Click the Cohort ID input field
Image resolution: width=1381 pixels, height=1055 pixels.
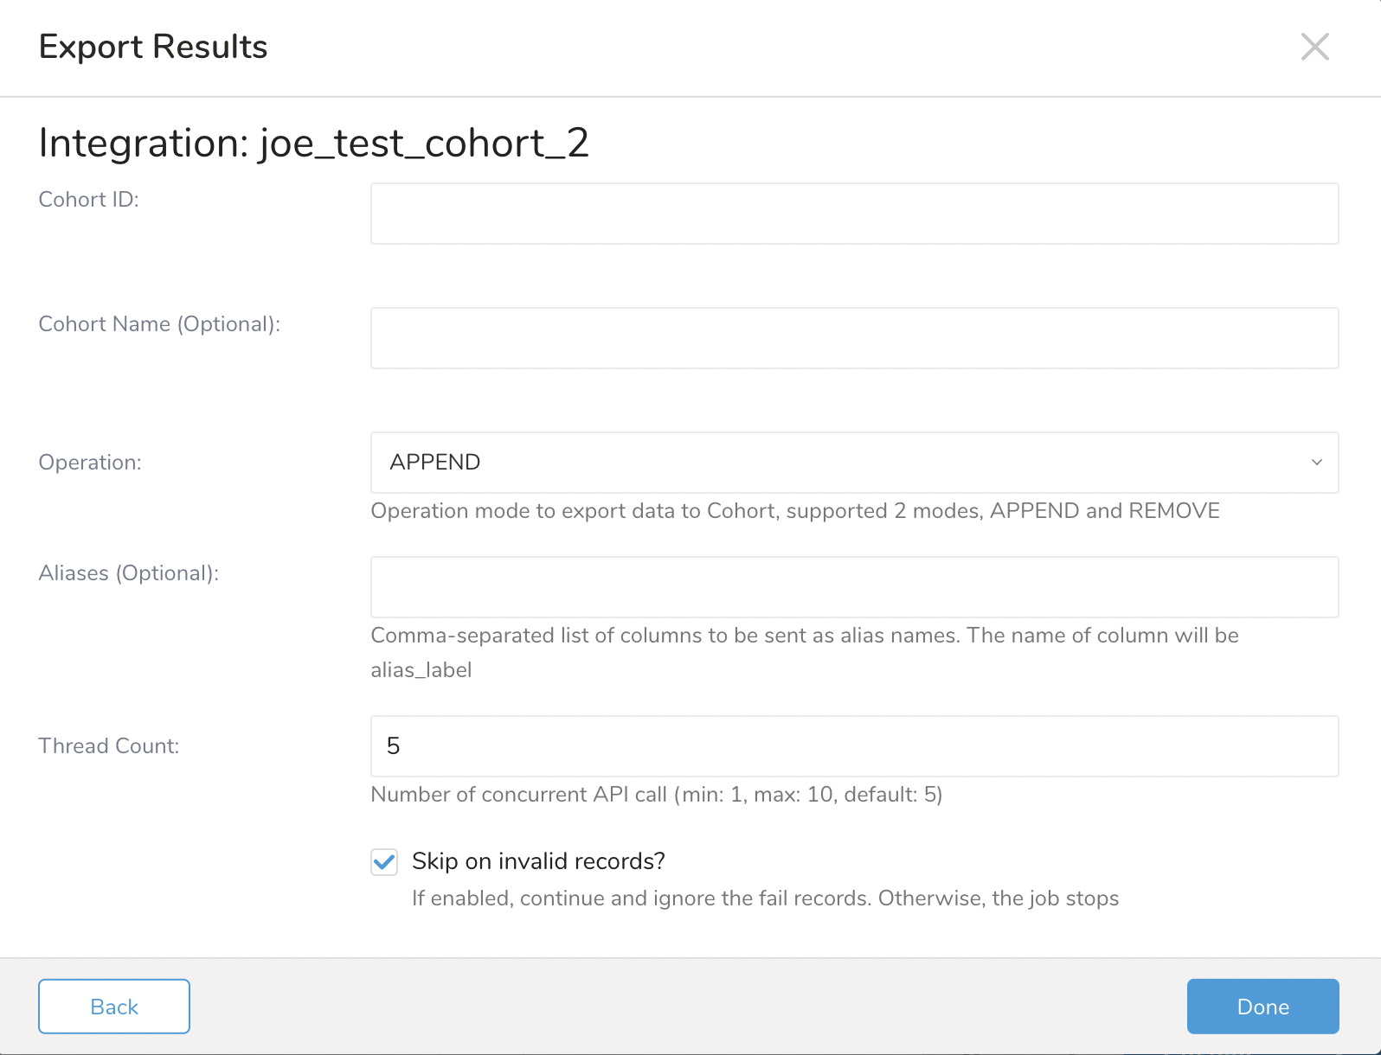click(x=854, y=214)
